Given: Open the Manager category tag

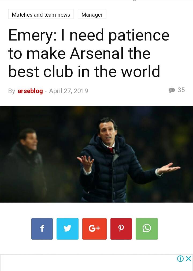Looking at the screenshot, I should (x=92, y=14).
